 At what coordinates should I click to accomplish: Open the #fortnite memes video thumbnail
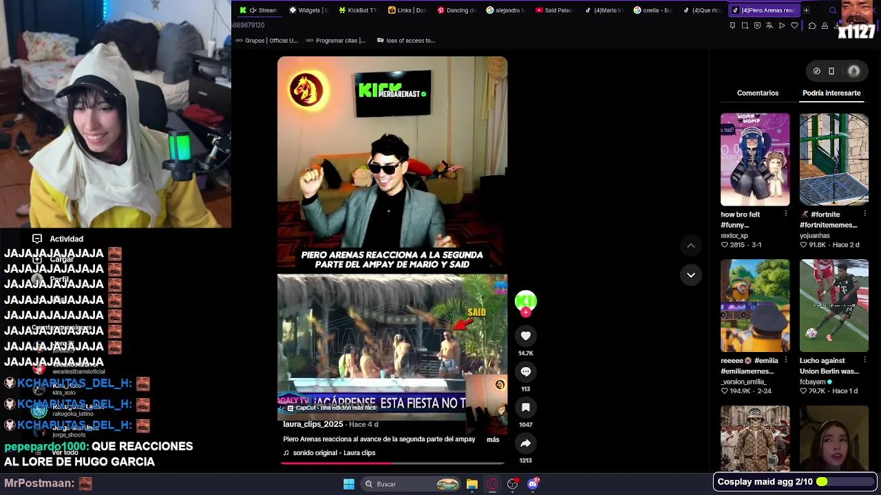[834, 159]
